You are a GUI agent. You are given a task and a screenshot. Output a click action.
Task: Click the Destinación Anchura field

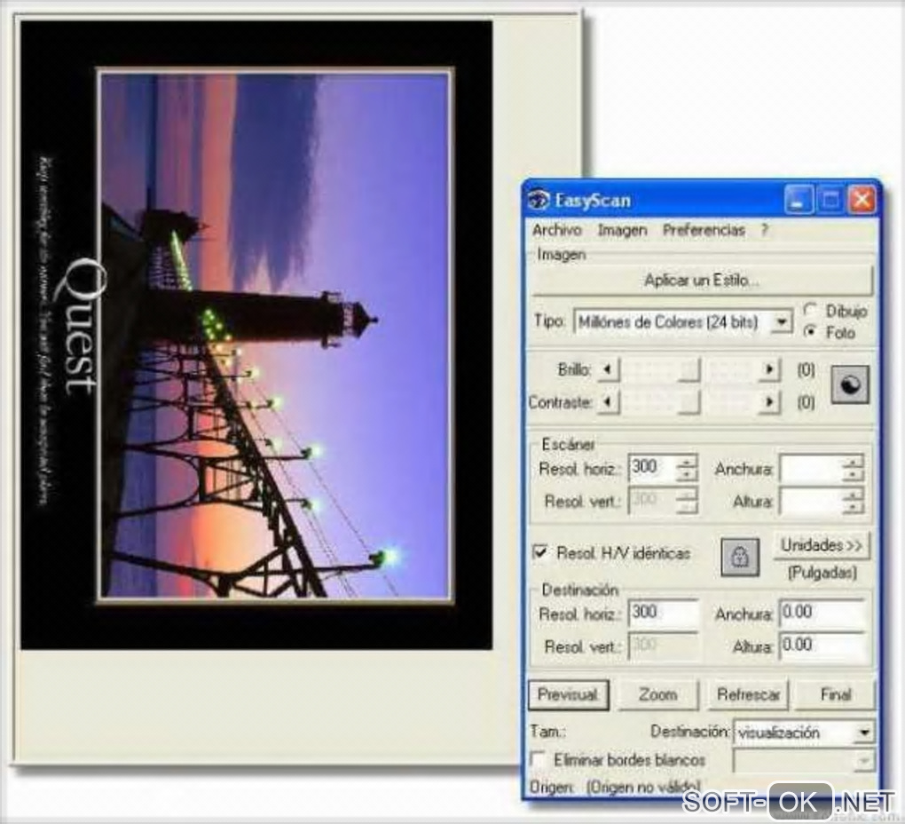pyautogui.click(x=822, y=613)
